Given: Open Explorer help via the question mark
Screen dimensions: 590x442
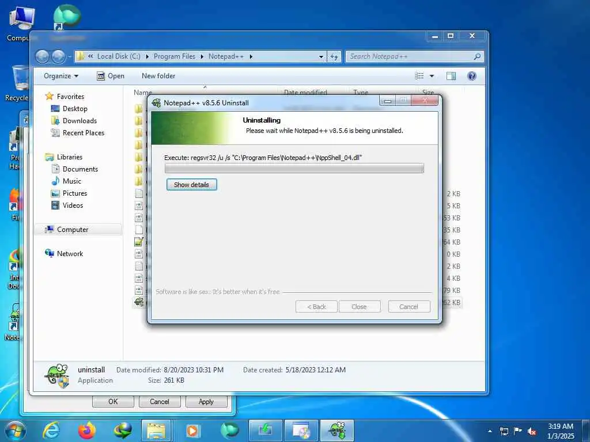Looking at the screenshot, I should click(471, 76).
